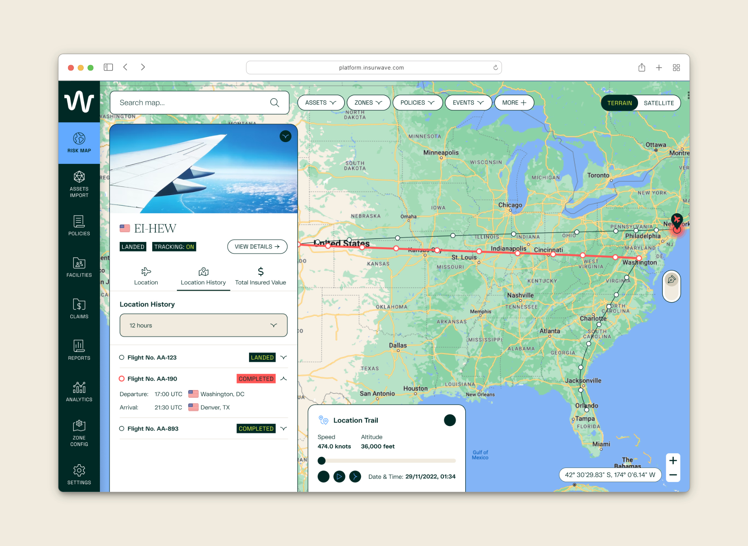The height and width of the screenshot is (546, 748).
Task: Click the aircraft wing thumbnail image
Action: click(203, 169)
